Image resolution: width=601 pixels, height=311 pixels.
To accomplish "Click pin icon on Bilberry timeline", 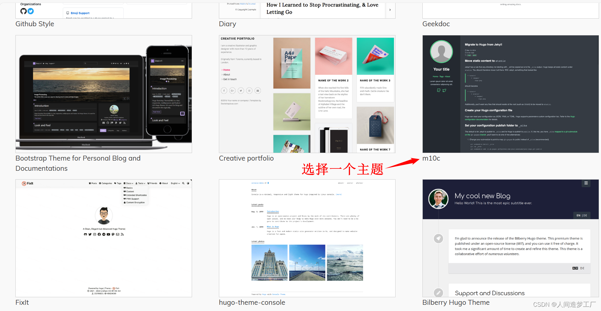I will 438,239.
